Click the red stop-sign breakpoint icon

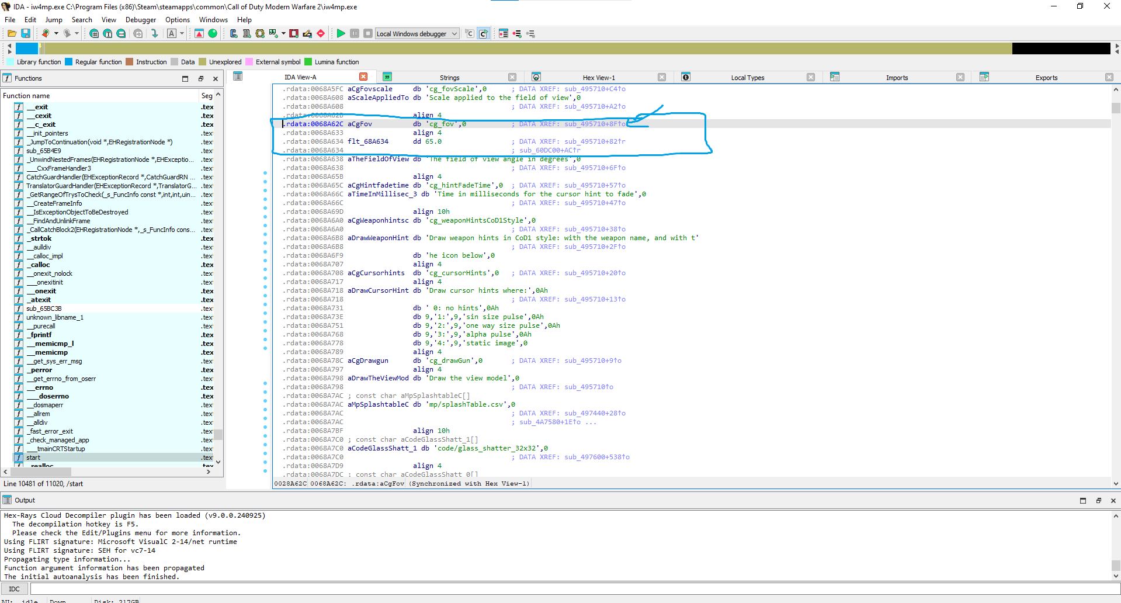pyautogui.click(x=321, y=33)
